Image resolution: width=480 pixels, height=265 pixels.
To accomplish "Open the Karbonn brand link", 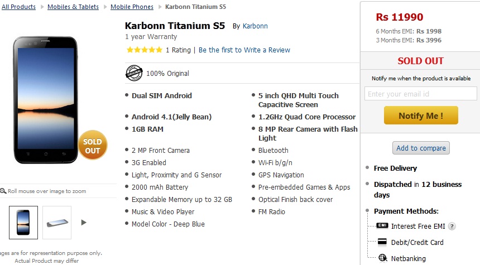I will [x=255, y=26].
